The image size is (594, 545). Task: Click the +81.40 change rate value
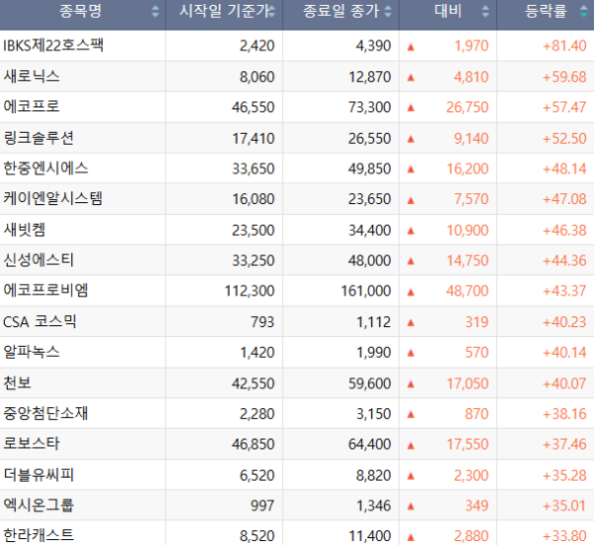[x=564, y=46]
